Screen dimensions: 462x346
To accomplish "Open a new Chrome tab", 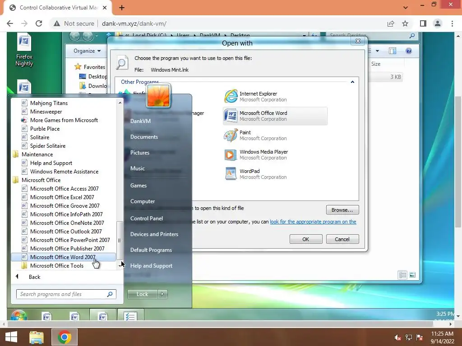I will pyautogui.click(x=122, y=8).
